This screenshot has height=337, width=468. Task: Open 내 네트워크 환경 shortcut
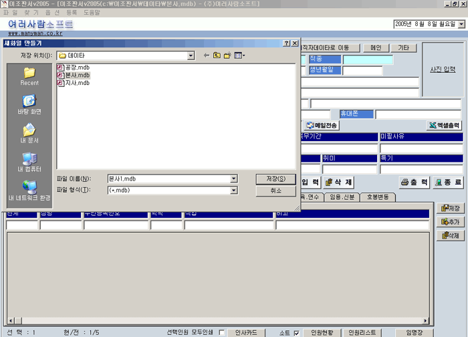[29, 191]
